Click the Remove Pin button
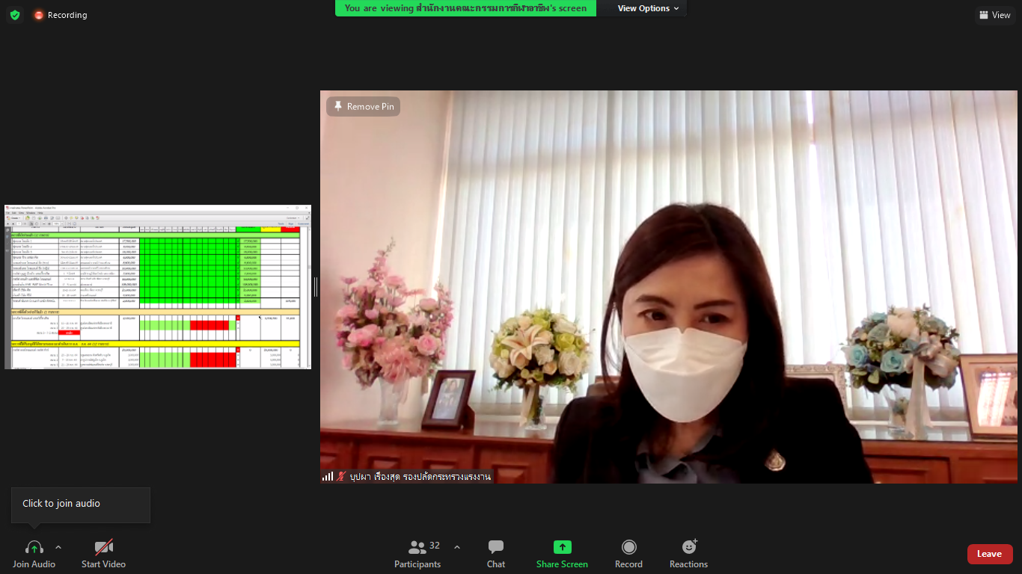 tap(364, 107)
